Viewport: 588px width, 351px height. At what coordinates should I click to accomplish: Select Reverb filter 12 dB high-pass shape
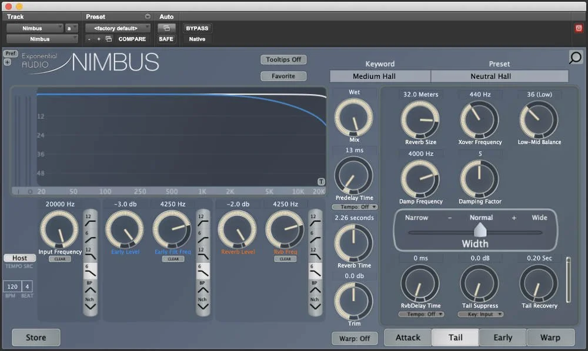(315, 220)
